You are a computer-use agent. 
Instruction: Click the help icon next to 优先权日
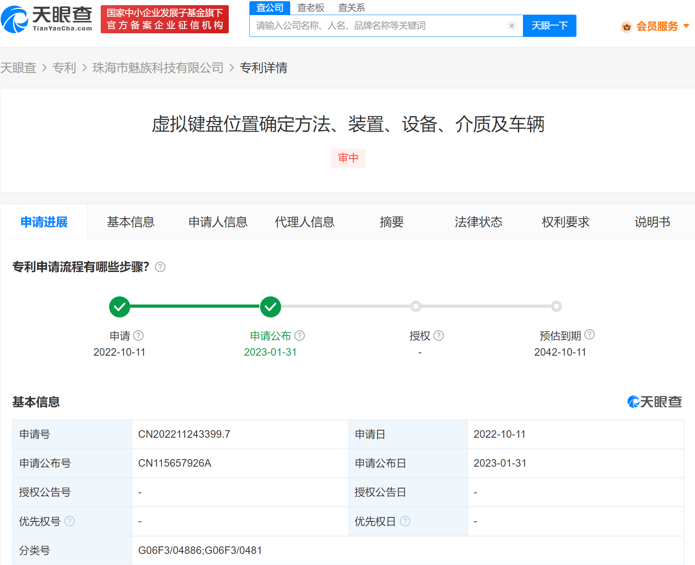405,521
